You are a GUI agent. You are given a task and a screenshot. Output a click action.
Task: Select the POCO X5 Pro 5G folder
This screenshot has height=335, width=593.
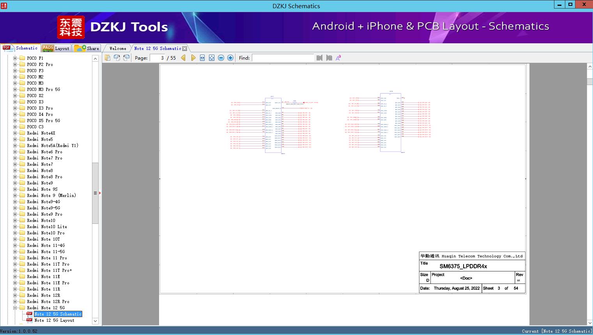click(44, 121)
